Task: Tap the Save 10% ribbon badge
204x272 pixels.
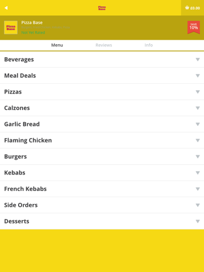Action: coord(194,27)
